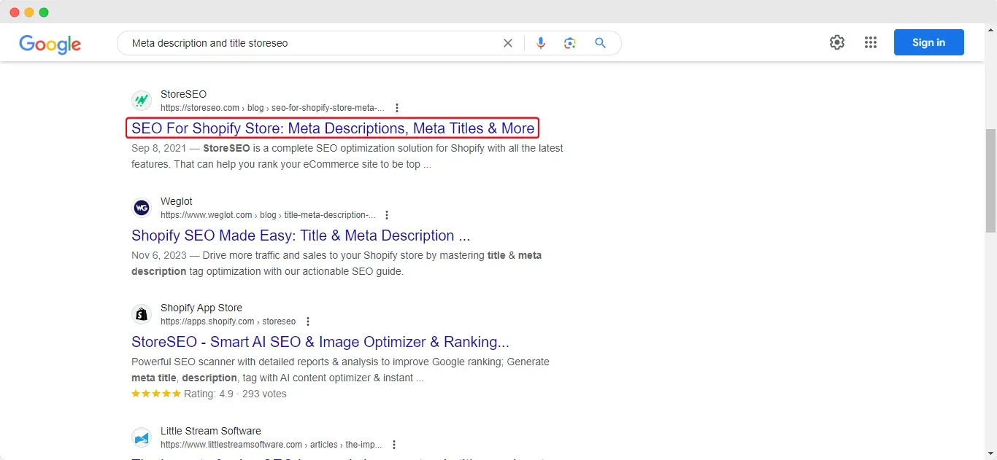Open 'SEO For Shopify Store: Meta Descriptions' result
This screenshot has height=460, width=997.
click(x=333, y=128)
